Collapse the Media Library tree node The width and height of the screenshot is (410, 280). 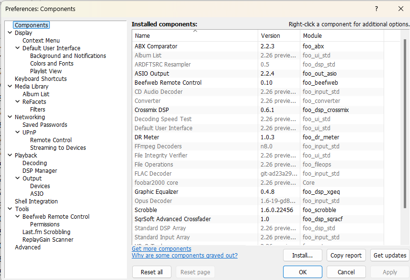tap(10, 86)
